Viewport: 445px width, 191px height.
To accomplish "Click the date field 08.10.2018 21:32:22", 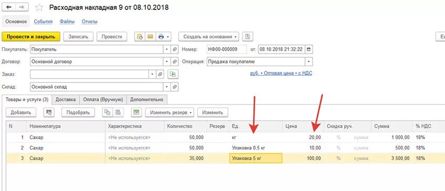I will pos(281,49).
